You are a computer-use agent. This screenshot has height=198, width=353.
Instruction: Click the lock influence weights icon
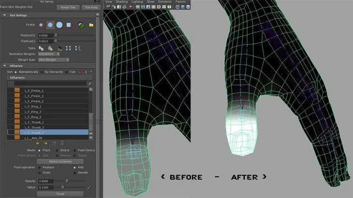pyautogui.click(x=38, y=143)
